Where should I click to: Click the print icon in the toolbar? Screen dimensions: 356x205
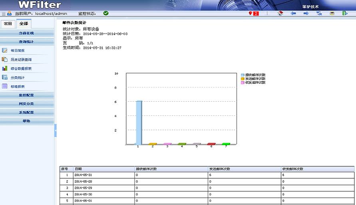click(332, 13)
